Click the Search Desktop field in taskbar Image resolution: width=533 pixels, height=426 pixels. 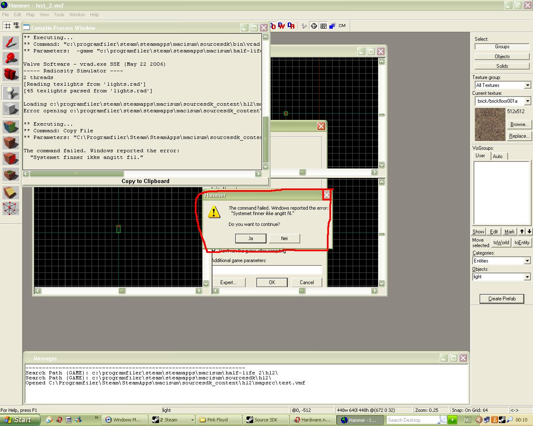(412, 420)
